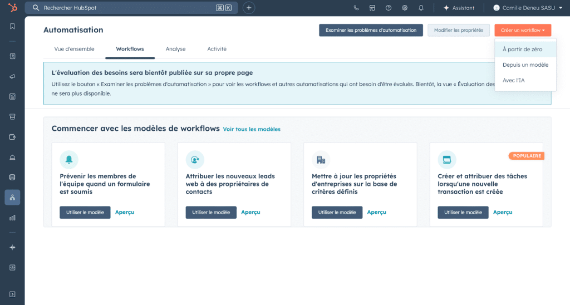Click the plus quick-create button

pos(249,8)
